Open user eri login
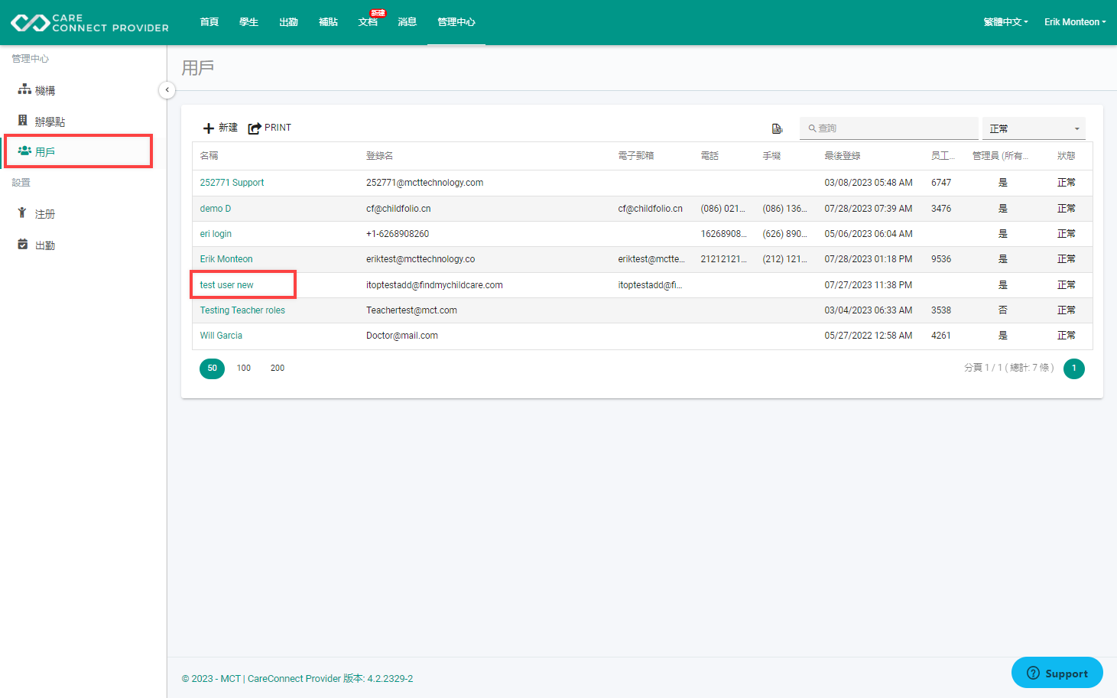This screenshot has width=1117, height=698. coord(216,234)
